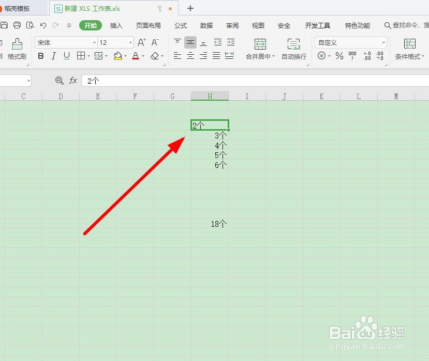The width and height of the screenshot is (429, 361).
Task: Click formula bar containing 2个
Action: tap(255, 81)
